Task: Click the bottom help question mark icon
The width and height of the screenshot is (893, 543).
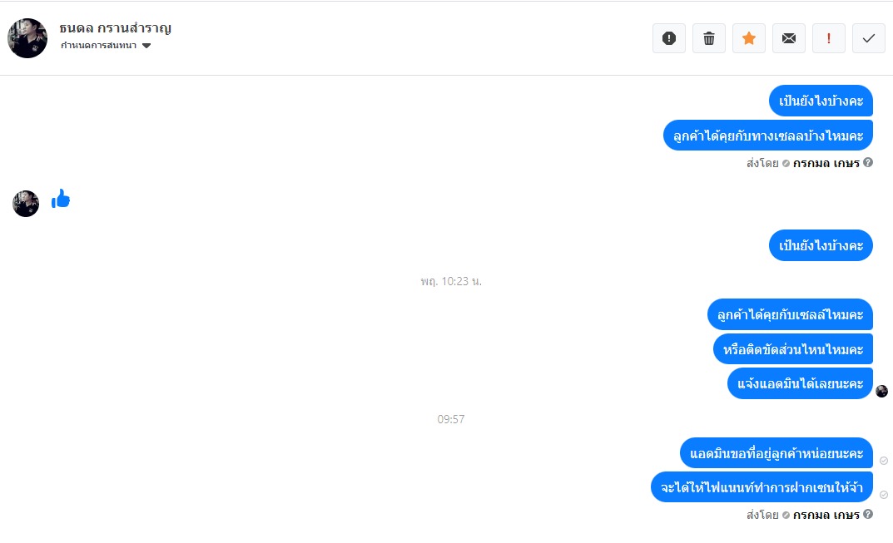Action: pyautogui.click(x=868, y=514)
